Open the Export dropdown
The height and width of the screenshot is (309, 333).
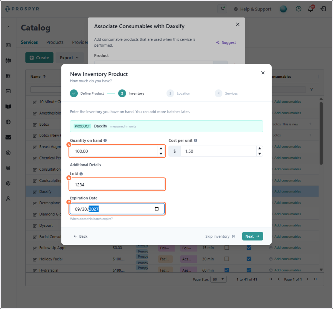coord(69,58)
